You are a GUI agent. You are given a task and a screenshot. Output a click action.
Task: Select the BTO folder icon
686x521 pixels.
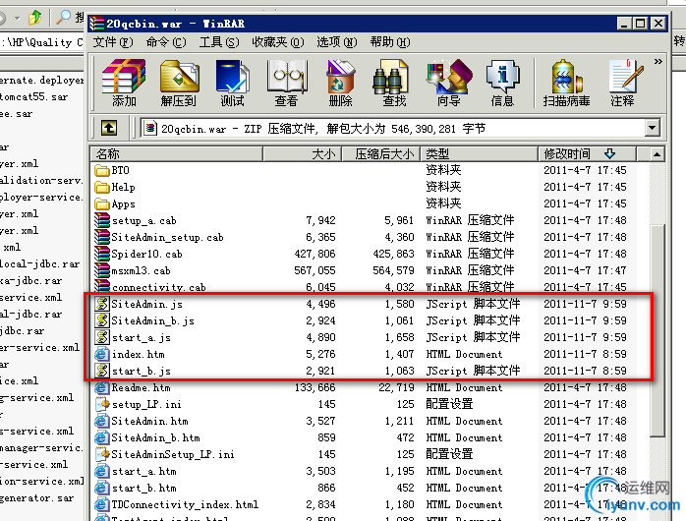102,170
